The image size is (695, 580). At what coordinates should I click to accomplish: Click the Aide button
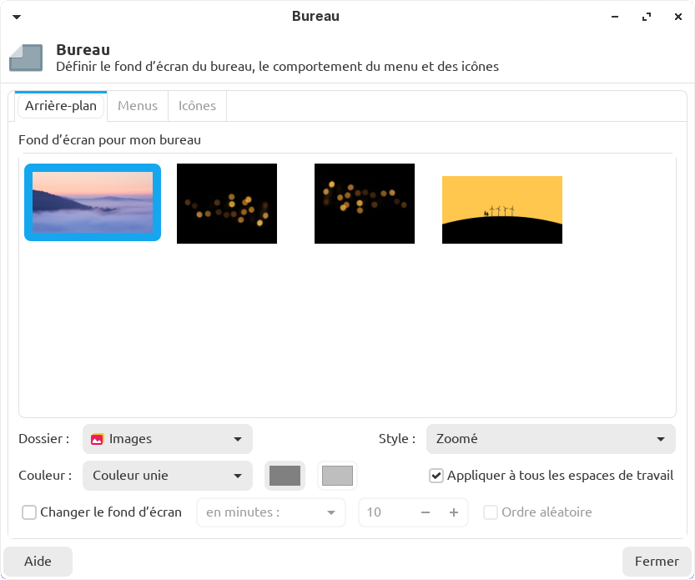pos(38,562)
